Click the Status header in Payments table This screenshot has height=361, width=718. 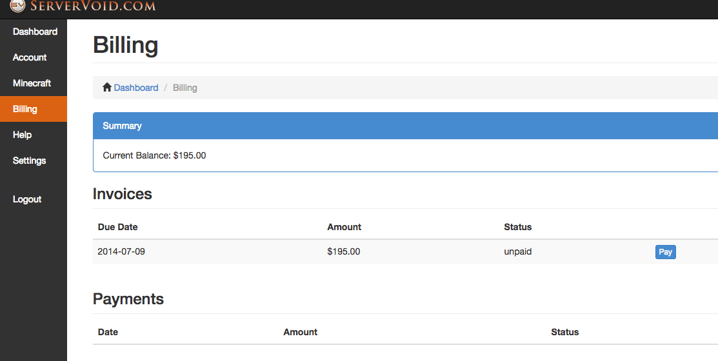click(564, 332)
